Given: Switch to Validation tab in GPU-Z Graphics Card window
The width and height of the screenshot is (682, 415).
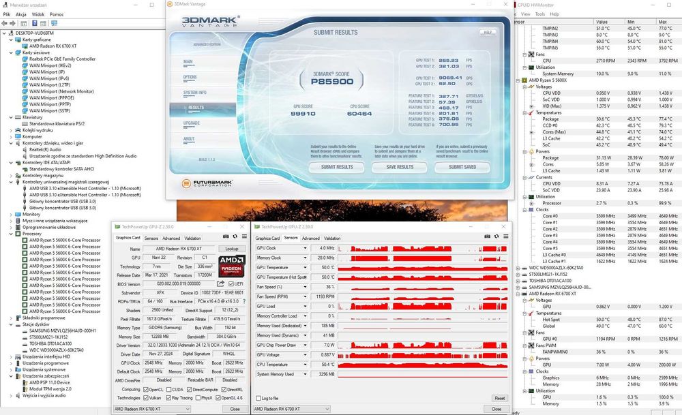Looking at the screenshot, I should tap(192, 238).
